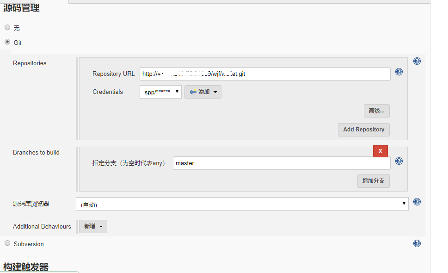Viewport: 448px width, 273px height.
Task: Delete the master branch with red X
Action: click(380, 151)
